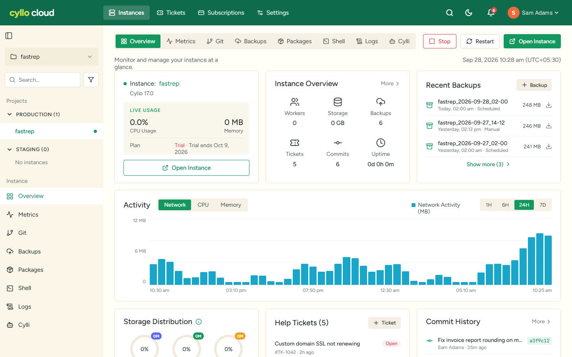Switch activity chart to CPU
Image resolution: width=572 pixels, height=357 pixels.
click(203, 205)
